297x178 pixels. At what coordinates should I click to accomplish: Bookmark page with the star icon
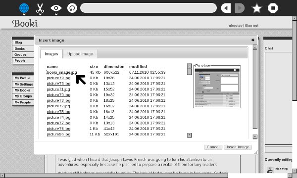[256, 8]
